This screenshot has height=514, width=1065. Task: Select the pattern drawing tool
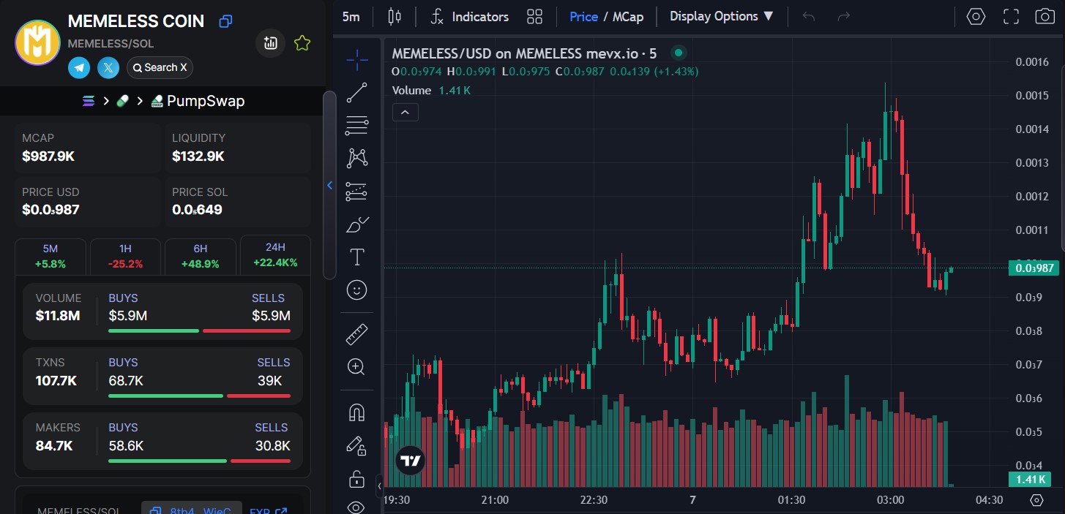coord(356,158)
